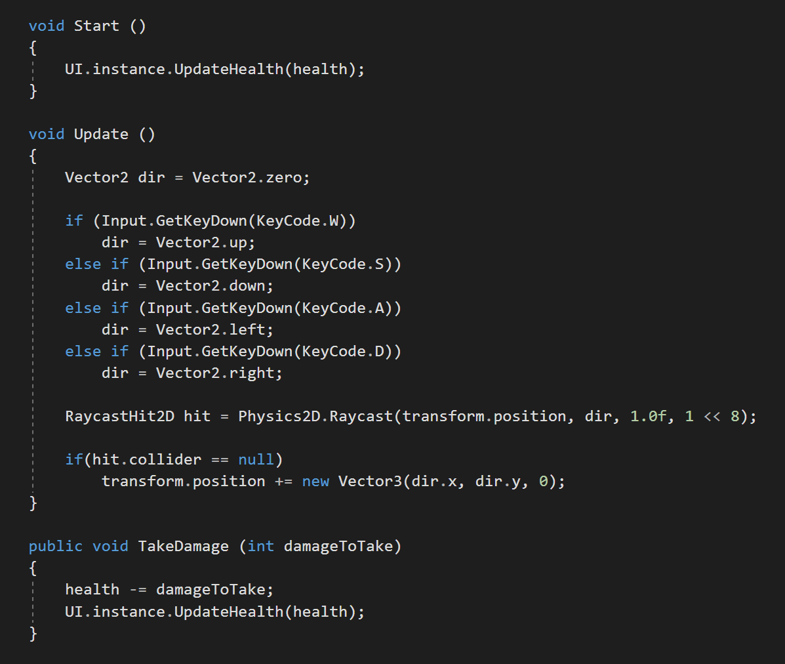Viewport: 785px width, 664px height.
Task: Click the Update method name
Action: pyautogui.click(x=101, y=135)
